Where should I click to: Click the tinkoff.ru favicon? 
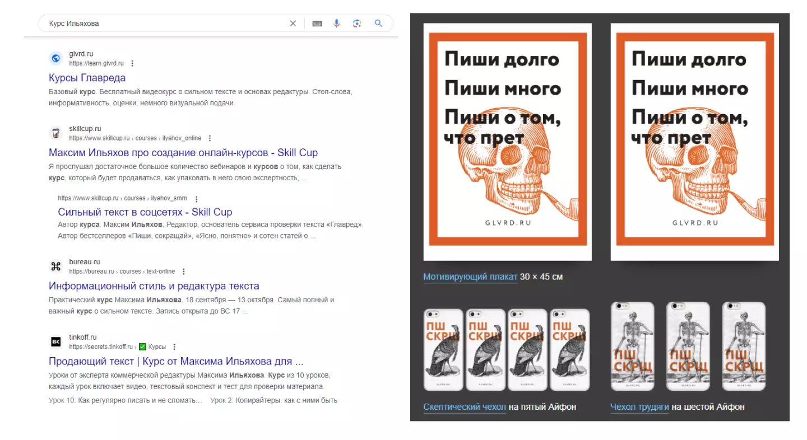(x=55, y=341)
